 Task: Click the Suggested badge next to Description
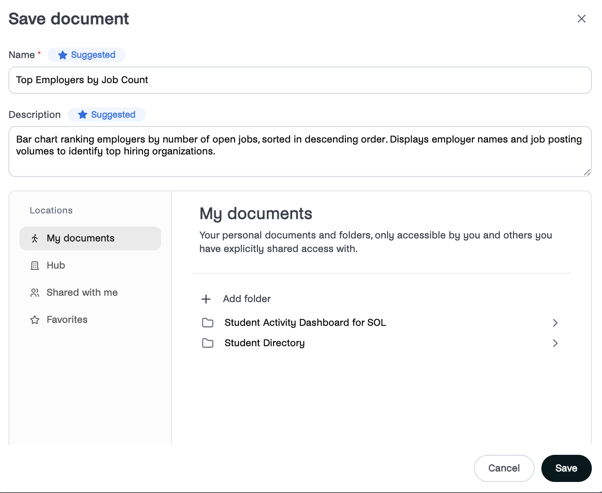click(x=106, y=115)
